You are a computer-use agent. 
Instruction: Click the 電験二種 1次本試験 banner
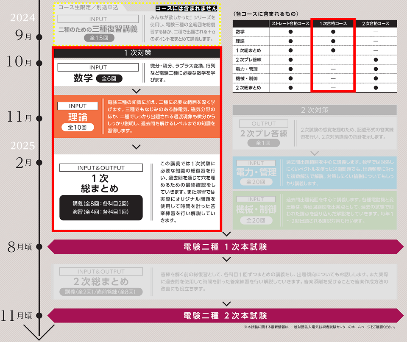pyautogui.click(x=225, y=247)
